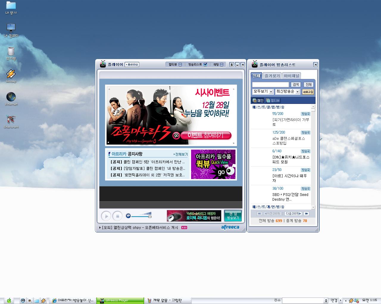This screenshot has width=381, height=304.
Task: Click the afreeca logo at player bottom
Action: (x=230, y=227)
